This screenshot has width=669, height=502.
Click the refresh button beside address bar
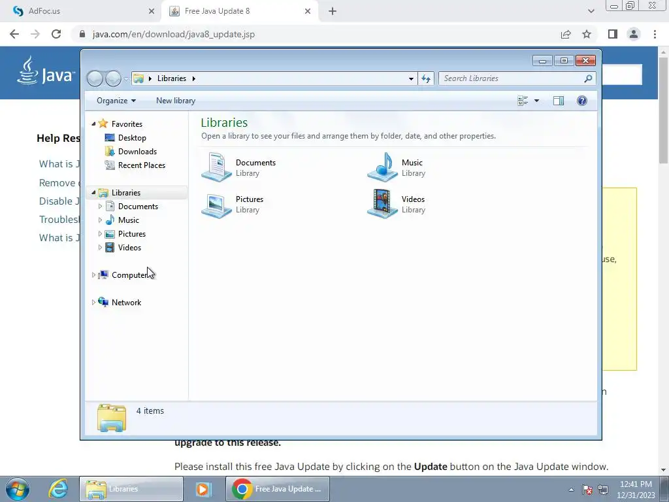point(426,78)
